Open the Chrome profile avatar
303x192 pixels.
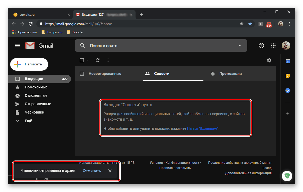[x=280, y=24]
